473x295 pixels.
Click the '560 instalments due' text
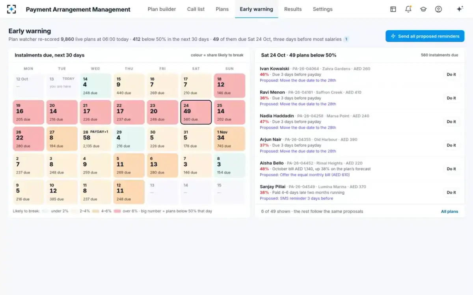tap(439, 55)
